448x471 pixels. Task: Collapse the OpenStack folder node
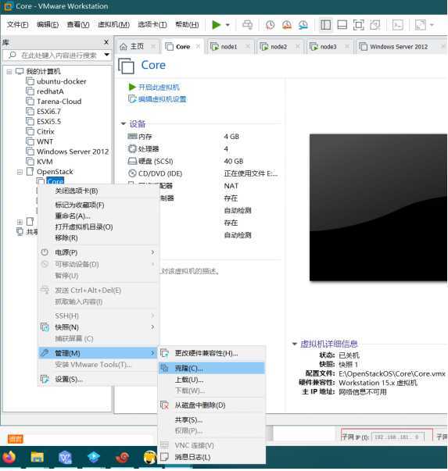click(x=20, y=172)
